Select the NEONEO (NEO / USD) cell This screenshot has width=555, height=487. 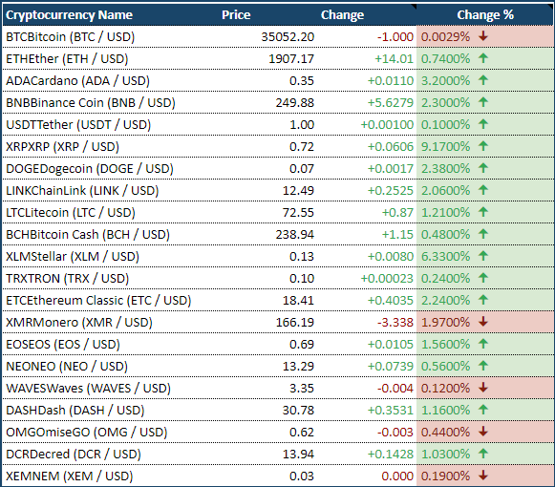(x=67, y=366)
